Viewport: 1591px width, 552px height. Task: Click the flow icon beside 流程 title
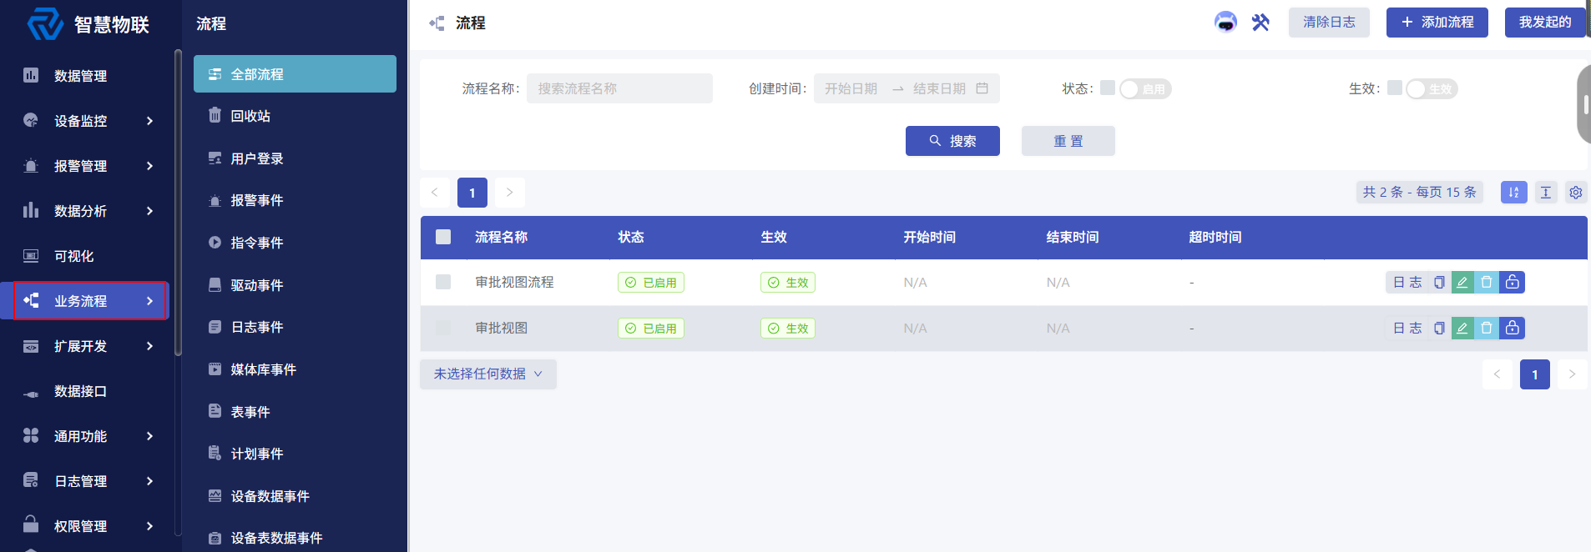point(437,23)
